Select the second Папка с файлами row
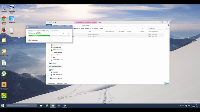This screenshot has width=200, height=112. (x=118, y=37)
